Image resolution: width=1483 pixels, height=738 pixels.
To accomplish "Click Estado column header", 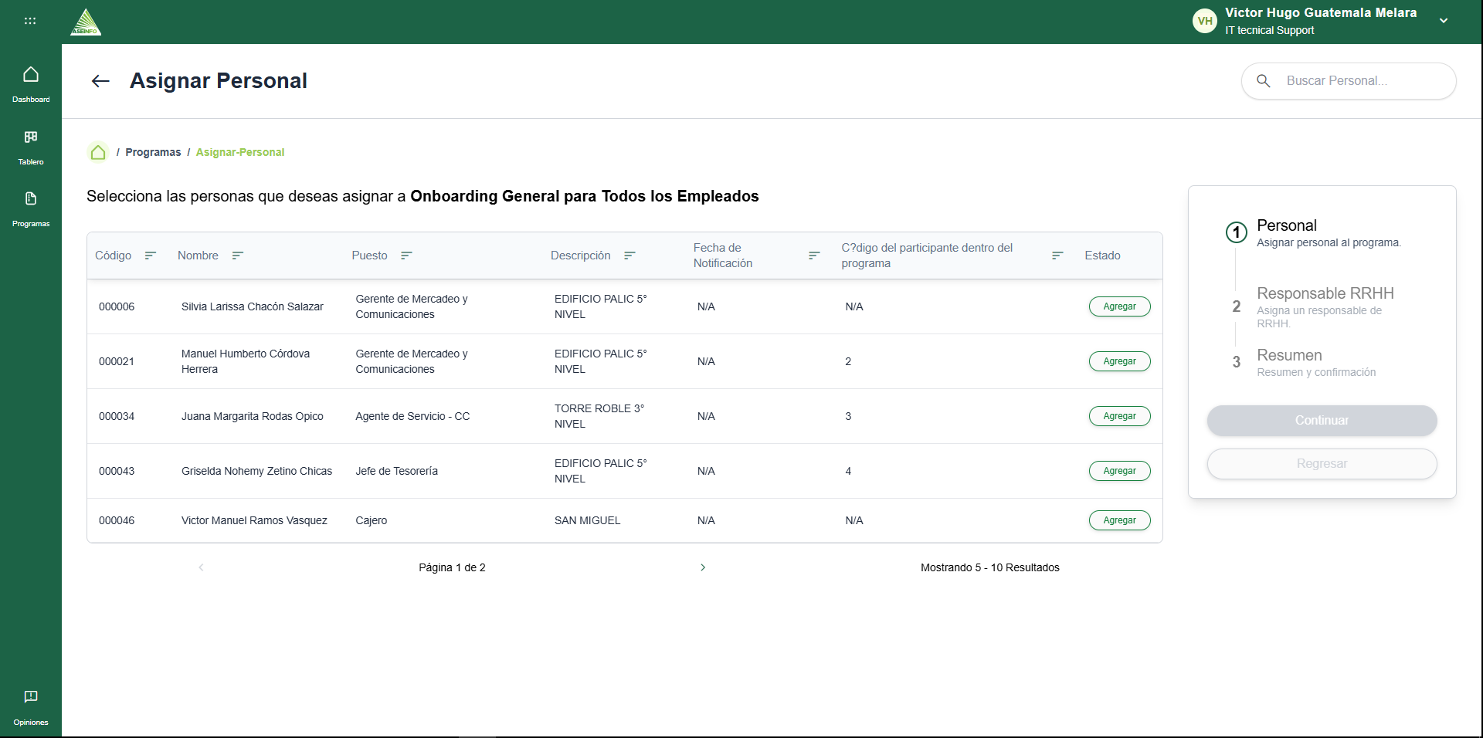I will tap(1102, 256).
